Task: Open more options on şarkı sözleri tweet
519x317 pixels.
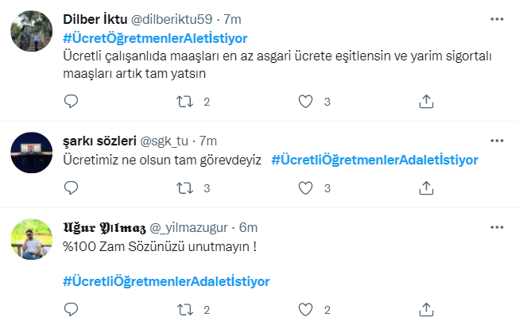Action: coord(497,141)
